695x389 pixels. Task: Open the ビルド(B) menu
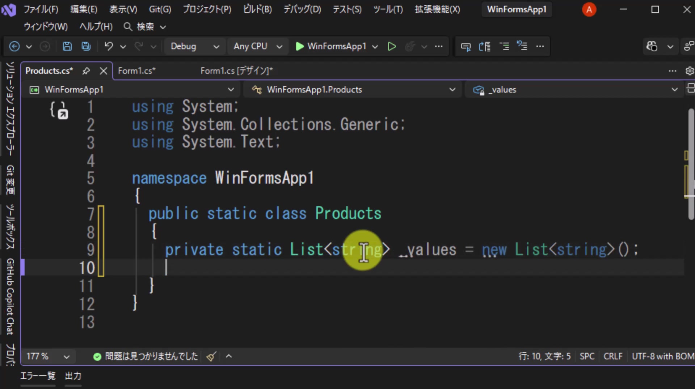257,9
